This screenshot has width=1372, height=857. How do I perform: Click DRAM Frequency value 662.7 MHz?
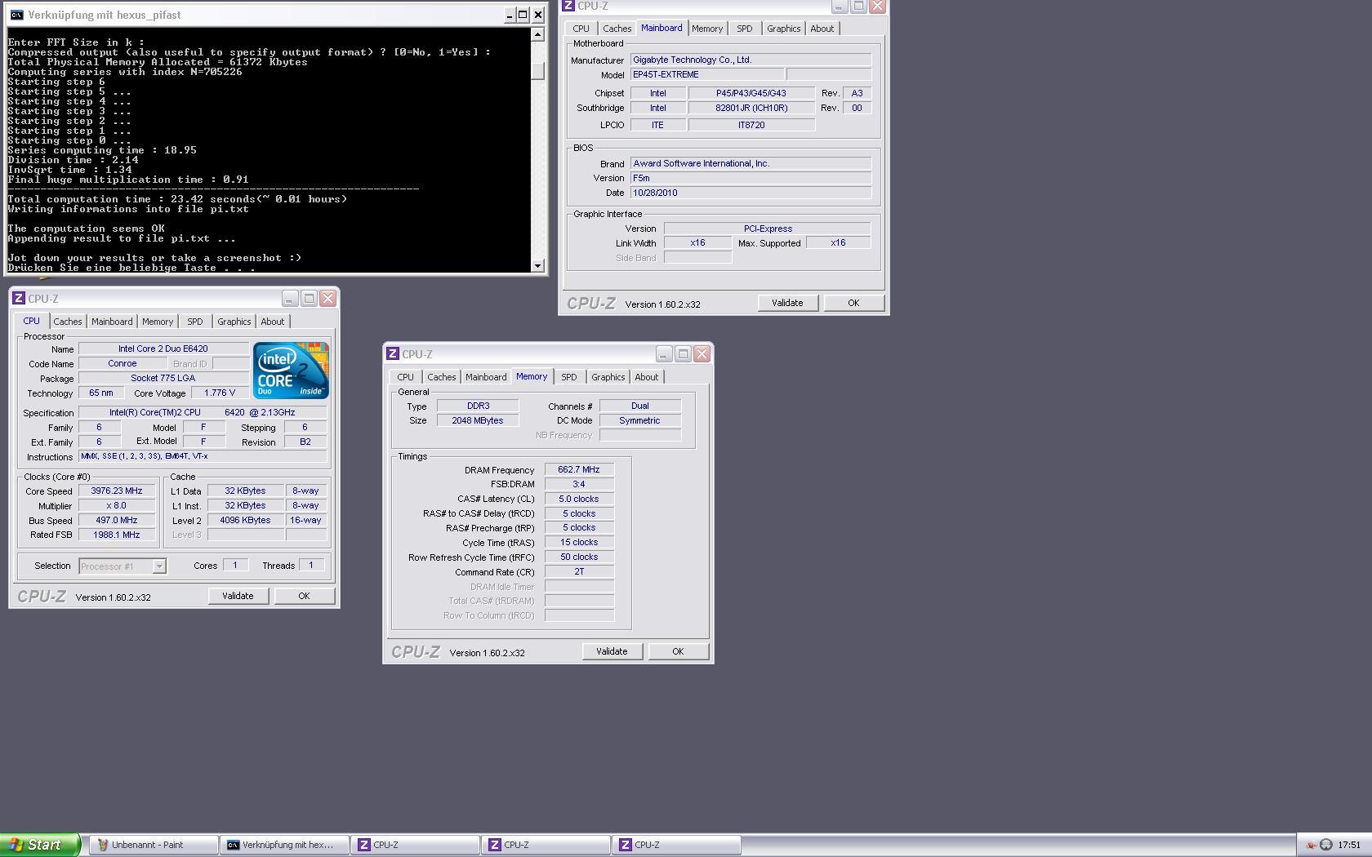click(x=579, y=470)
